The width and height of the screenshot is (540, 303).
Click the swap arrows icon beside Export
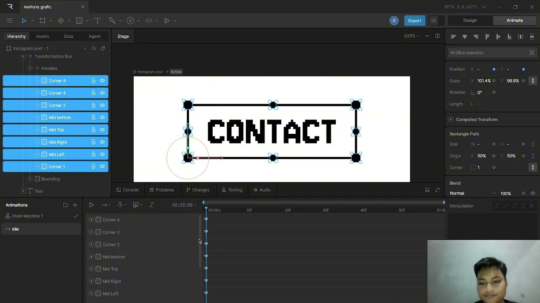(433, 21)
